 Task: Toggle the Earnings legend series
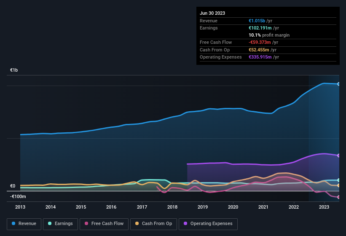60,224
